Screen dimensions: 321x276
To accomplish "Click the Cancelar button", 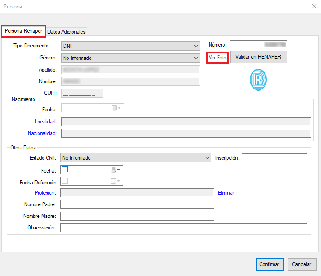I will [302, 264].
